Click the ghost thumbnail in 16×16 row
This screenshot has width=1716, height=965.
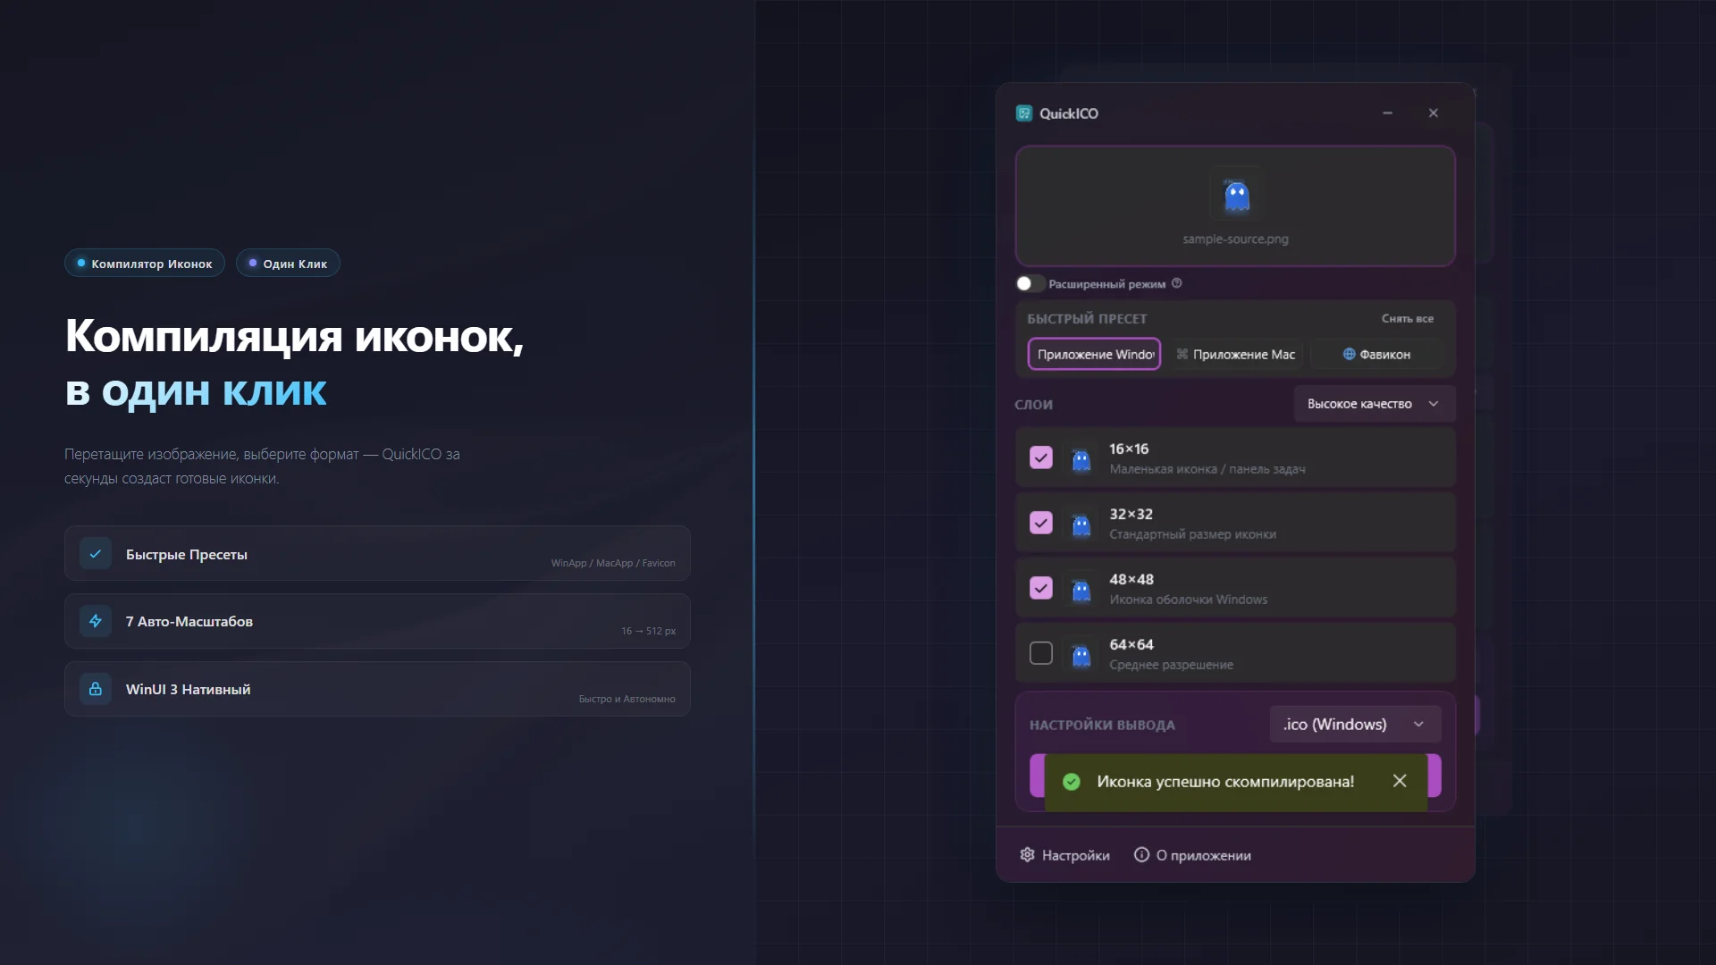[x=1081, y=459]
